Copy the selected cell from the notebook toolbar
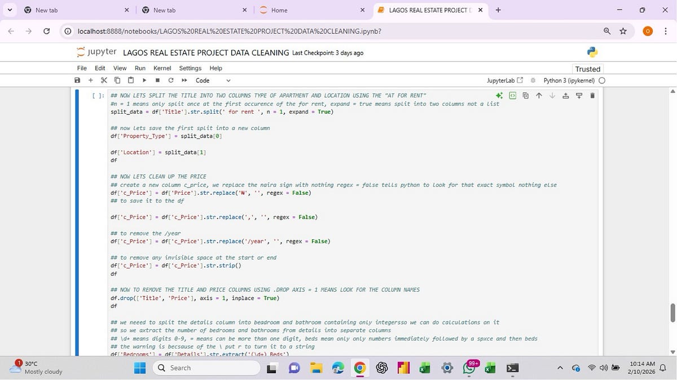Screen dimensions: 677x380 117,81
